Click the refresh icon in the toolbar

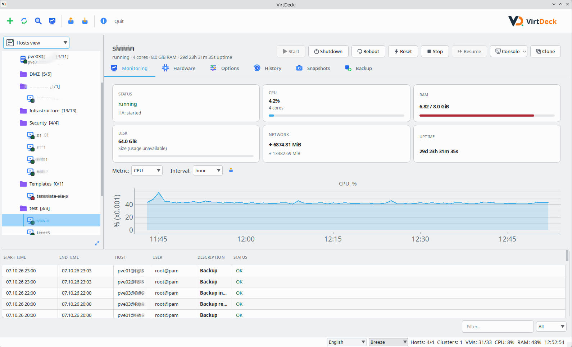[x=24, y=21]
